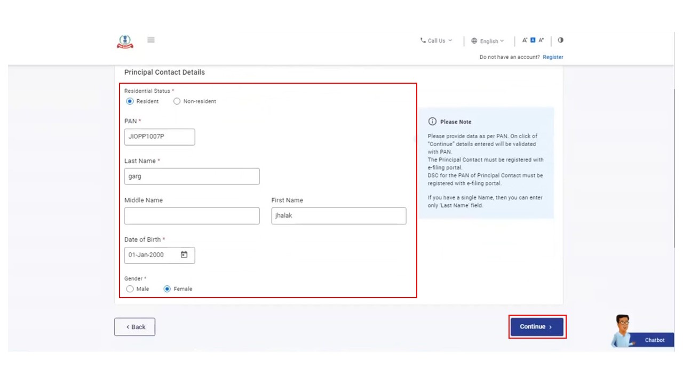Choose Male as gender

coord(130,289)
